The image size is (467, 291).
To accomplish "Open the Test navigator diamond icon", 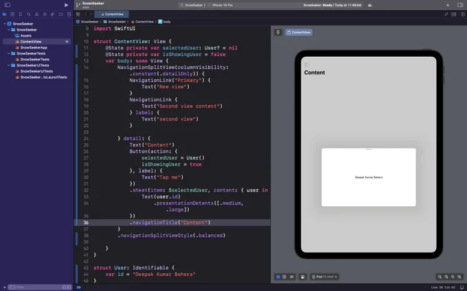I will [45, 14].
